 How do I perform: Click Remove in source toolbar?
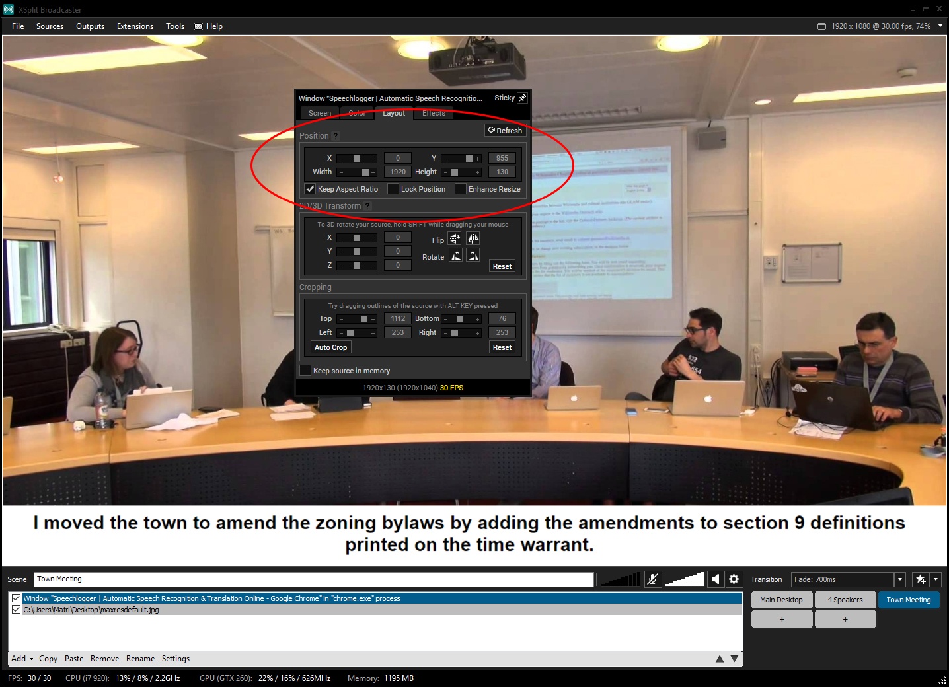click(x=104, y=659)
